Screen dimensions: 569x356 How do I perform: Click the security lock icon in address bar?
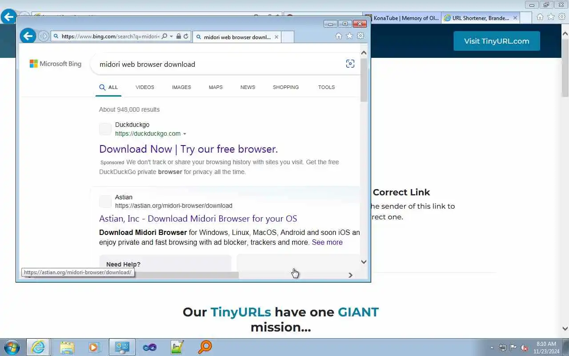click(x=178, y=36)
